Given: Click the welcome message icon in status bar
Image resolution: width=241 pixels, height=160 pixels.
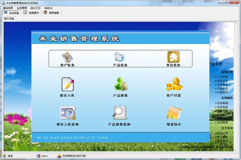Looking at the screenshot, I should (59, 156).
